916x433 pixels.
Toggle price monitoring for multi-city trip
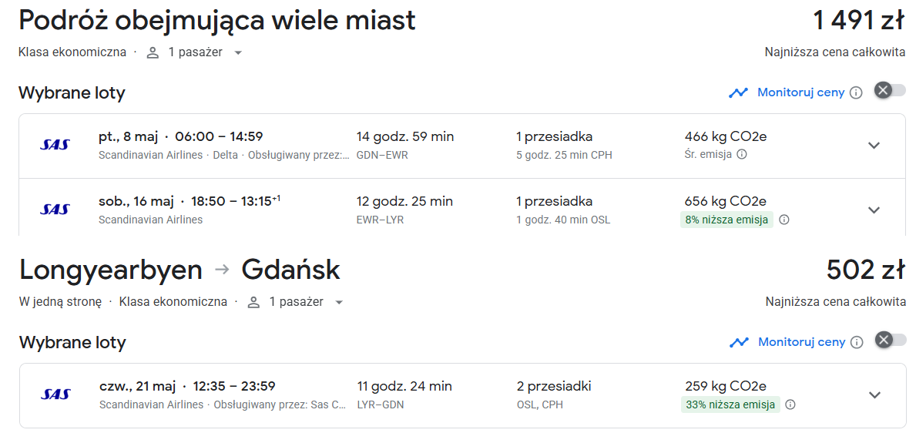click(x=890, y=90)
